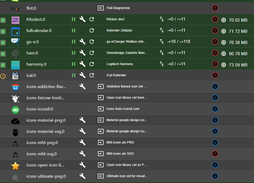Open link icon for icons-mfd-png.0
This screenshot has height=183, width=254.
tap(100, 142)
